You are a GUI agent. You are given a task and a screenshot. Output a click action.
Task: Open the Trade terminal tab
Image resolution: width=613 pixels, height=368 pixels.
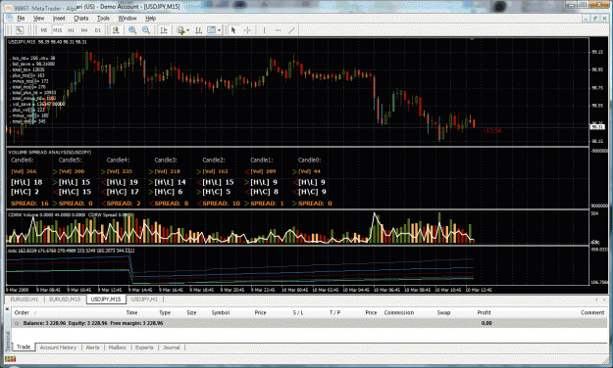point(24,346)
